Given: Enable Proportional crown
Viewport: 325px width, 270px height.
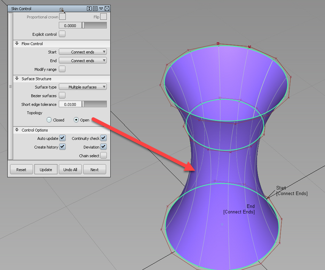Looking at the screenshot, I should [62, 16].
